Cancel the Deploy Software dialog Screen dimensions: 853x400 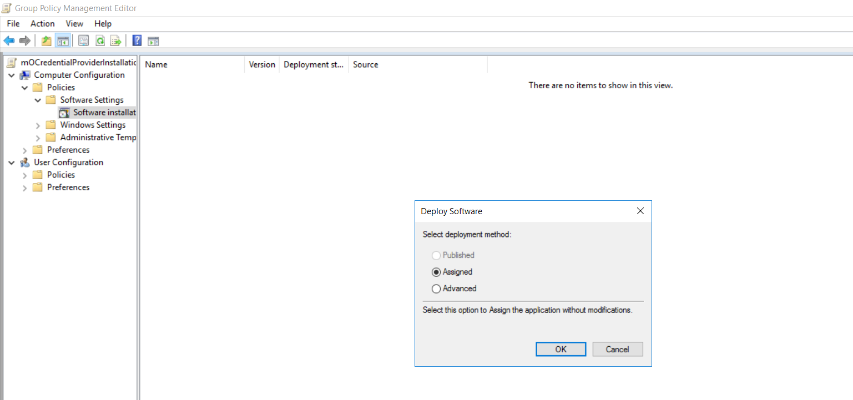pos(618,349)
